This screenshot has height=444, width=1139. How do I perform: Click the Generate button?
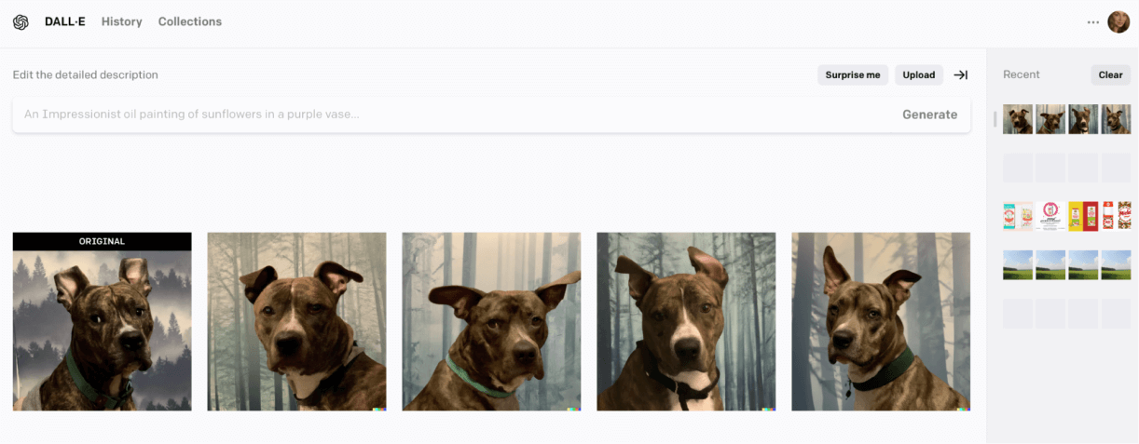[x=929, y=114]
